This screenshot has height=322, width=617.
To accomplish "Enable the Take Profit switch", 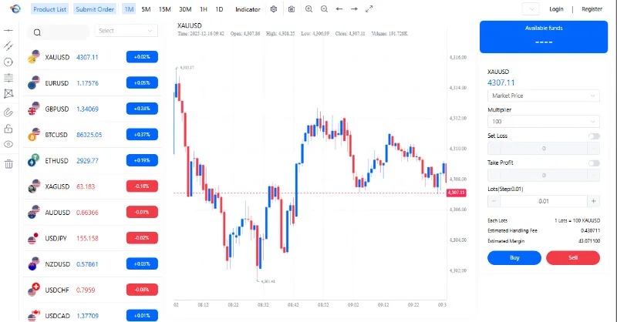I will (593, 163).
